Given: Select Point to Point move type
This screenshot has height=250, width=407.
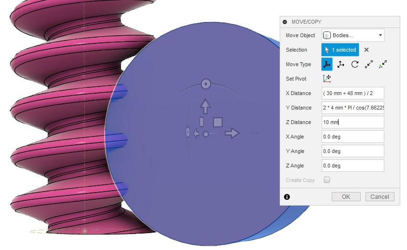Looking at the screenshot, I should coord(369,64).
